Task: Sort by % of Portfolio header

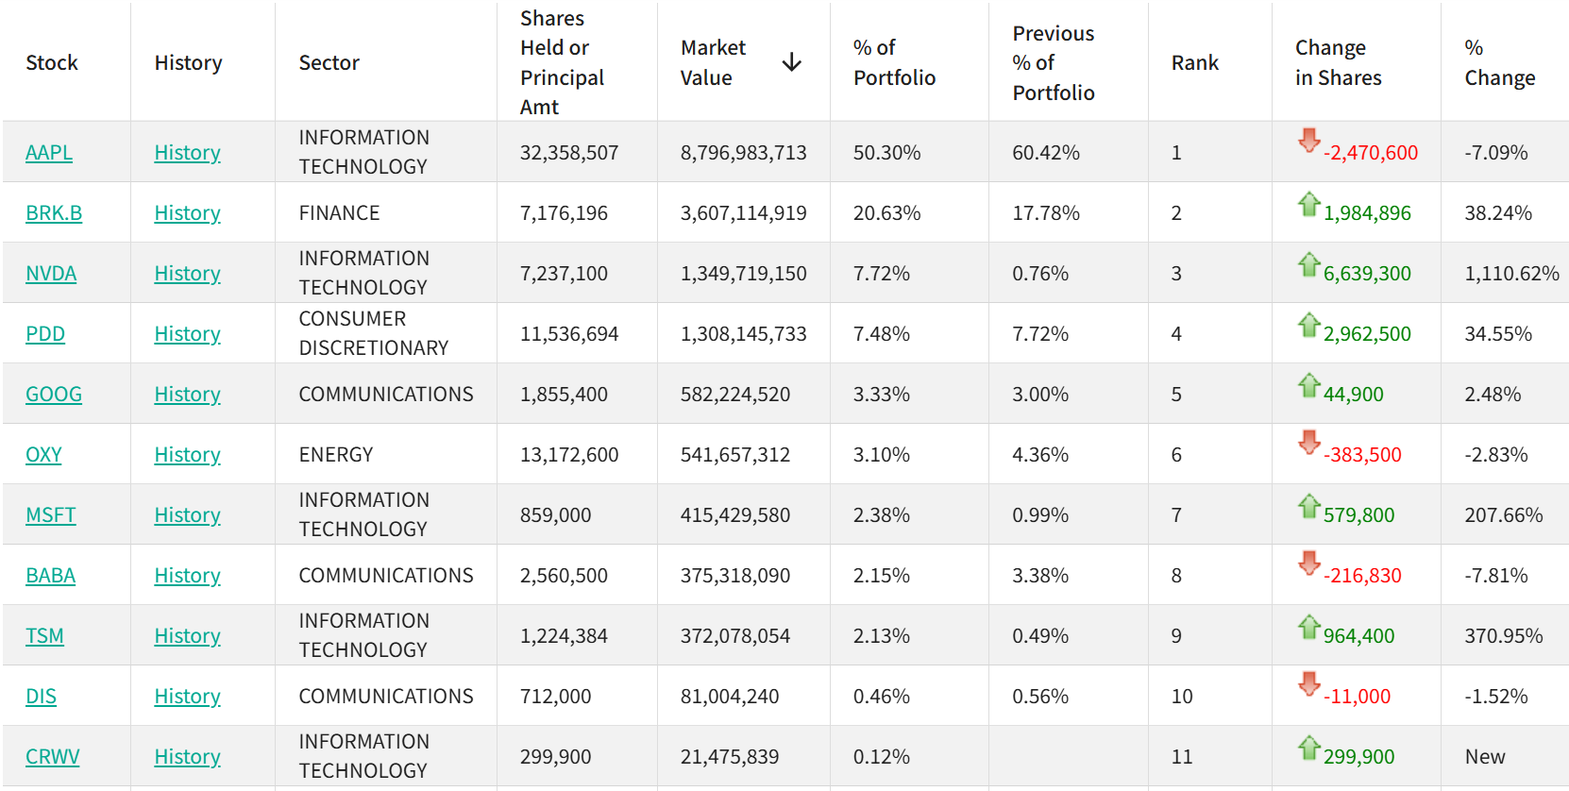Action: click(894, 63)
